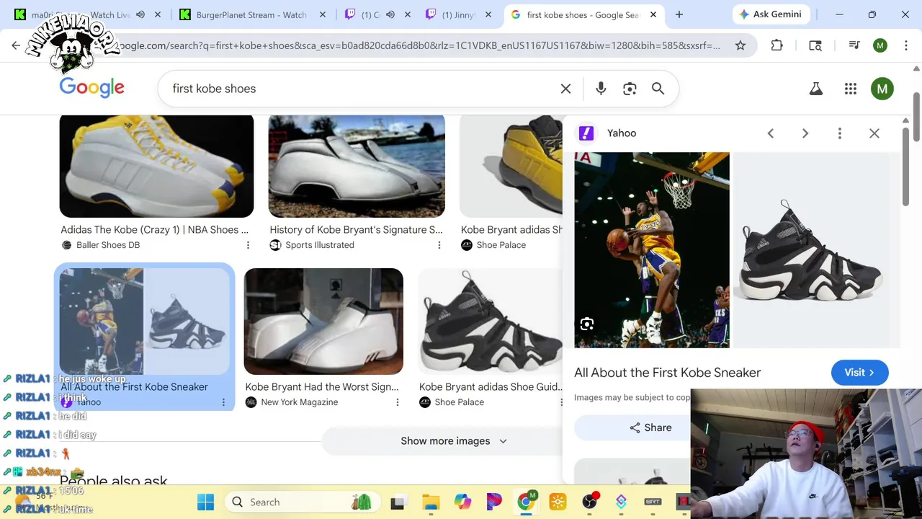This screenshot has height=519, width=922.
Task: Open All About the First Kobe Sneaker title link
Action: click(x=668, y=373)
